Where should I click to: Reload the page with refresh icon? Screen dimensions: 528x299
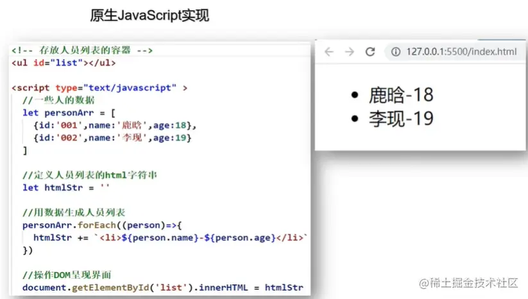pos(370,51)
